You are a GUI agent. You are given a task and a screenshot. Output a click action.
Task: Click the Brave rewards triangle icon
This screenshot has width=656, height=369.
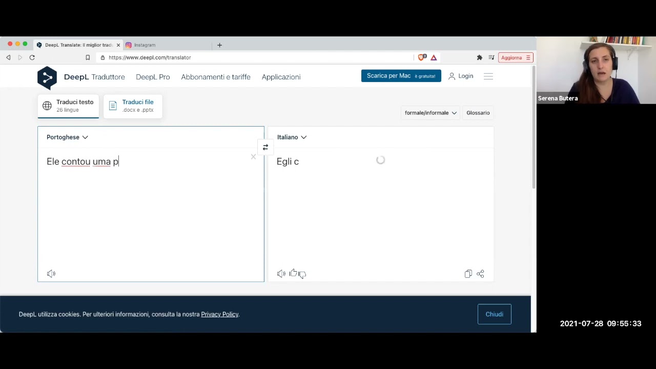(434, 57)
